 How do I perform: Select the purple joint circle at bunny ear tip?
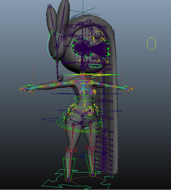click(50, 6)
